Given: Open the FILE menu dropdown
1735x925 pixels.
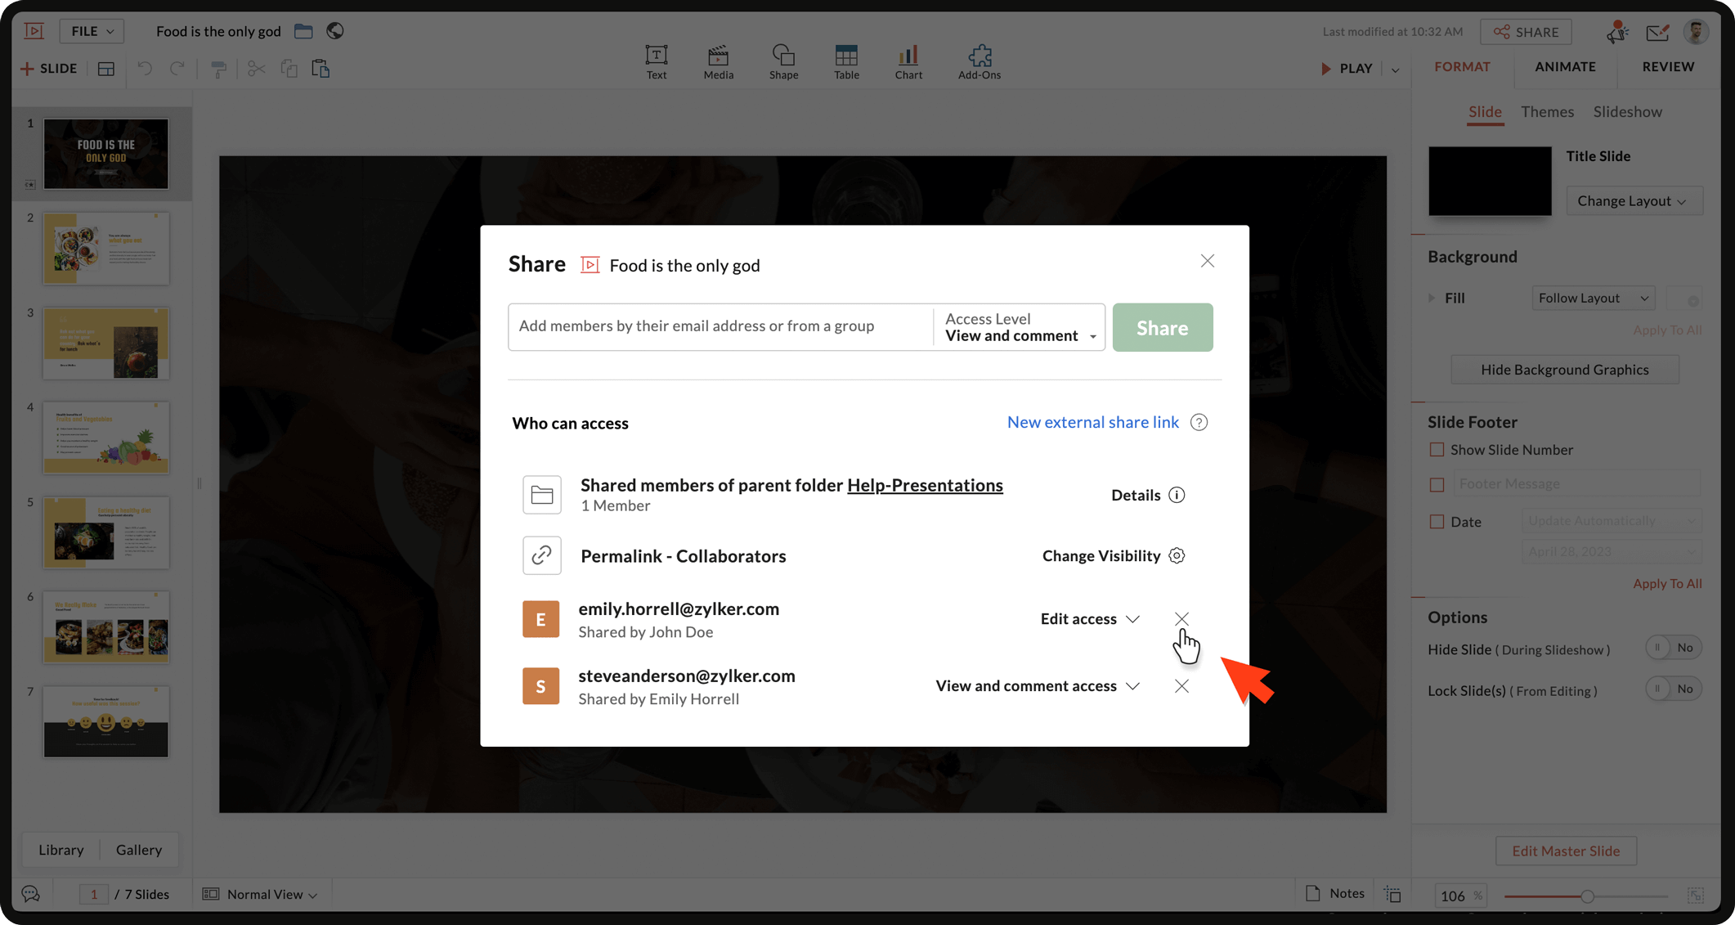Looking at the screenshot, I should tap(92, 31).
